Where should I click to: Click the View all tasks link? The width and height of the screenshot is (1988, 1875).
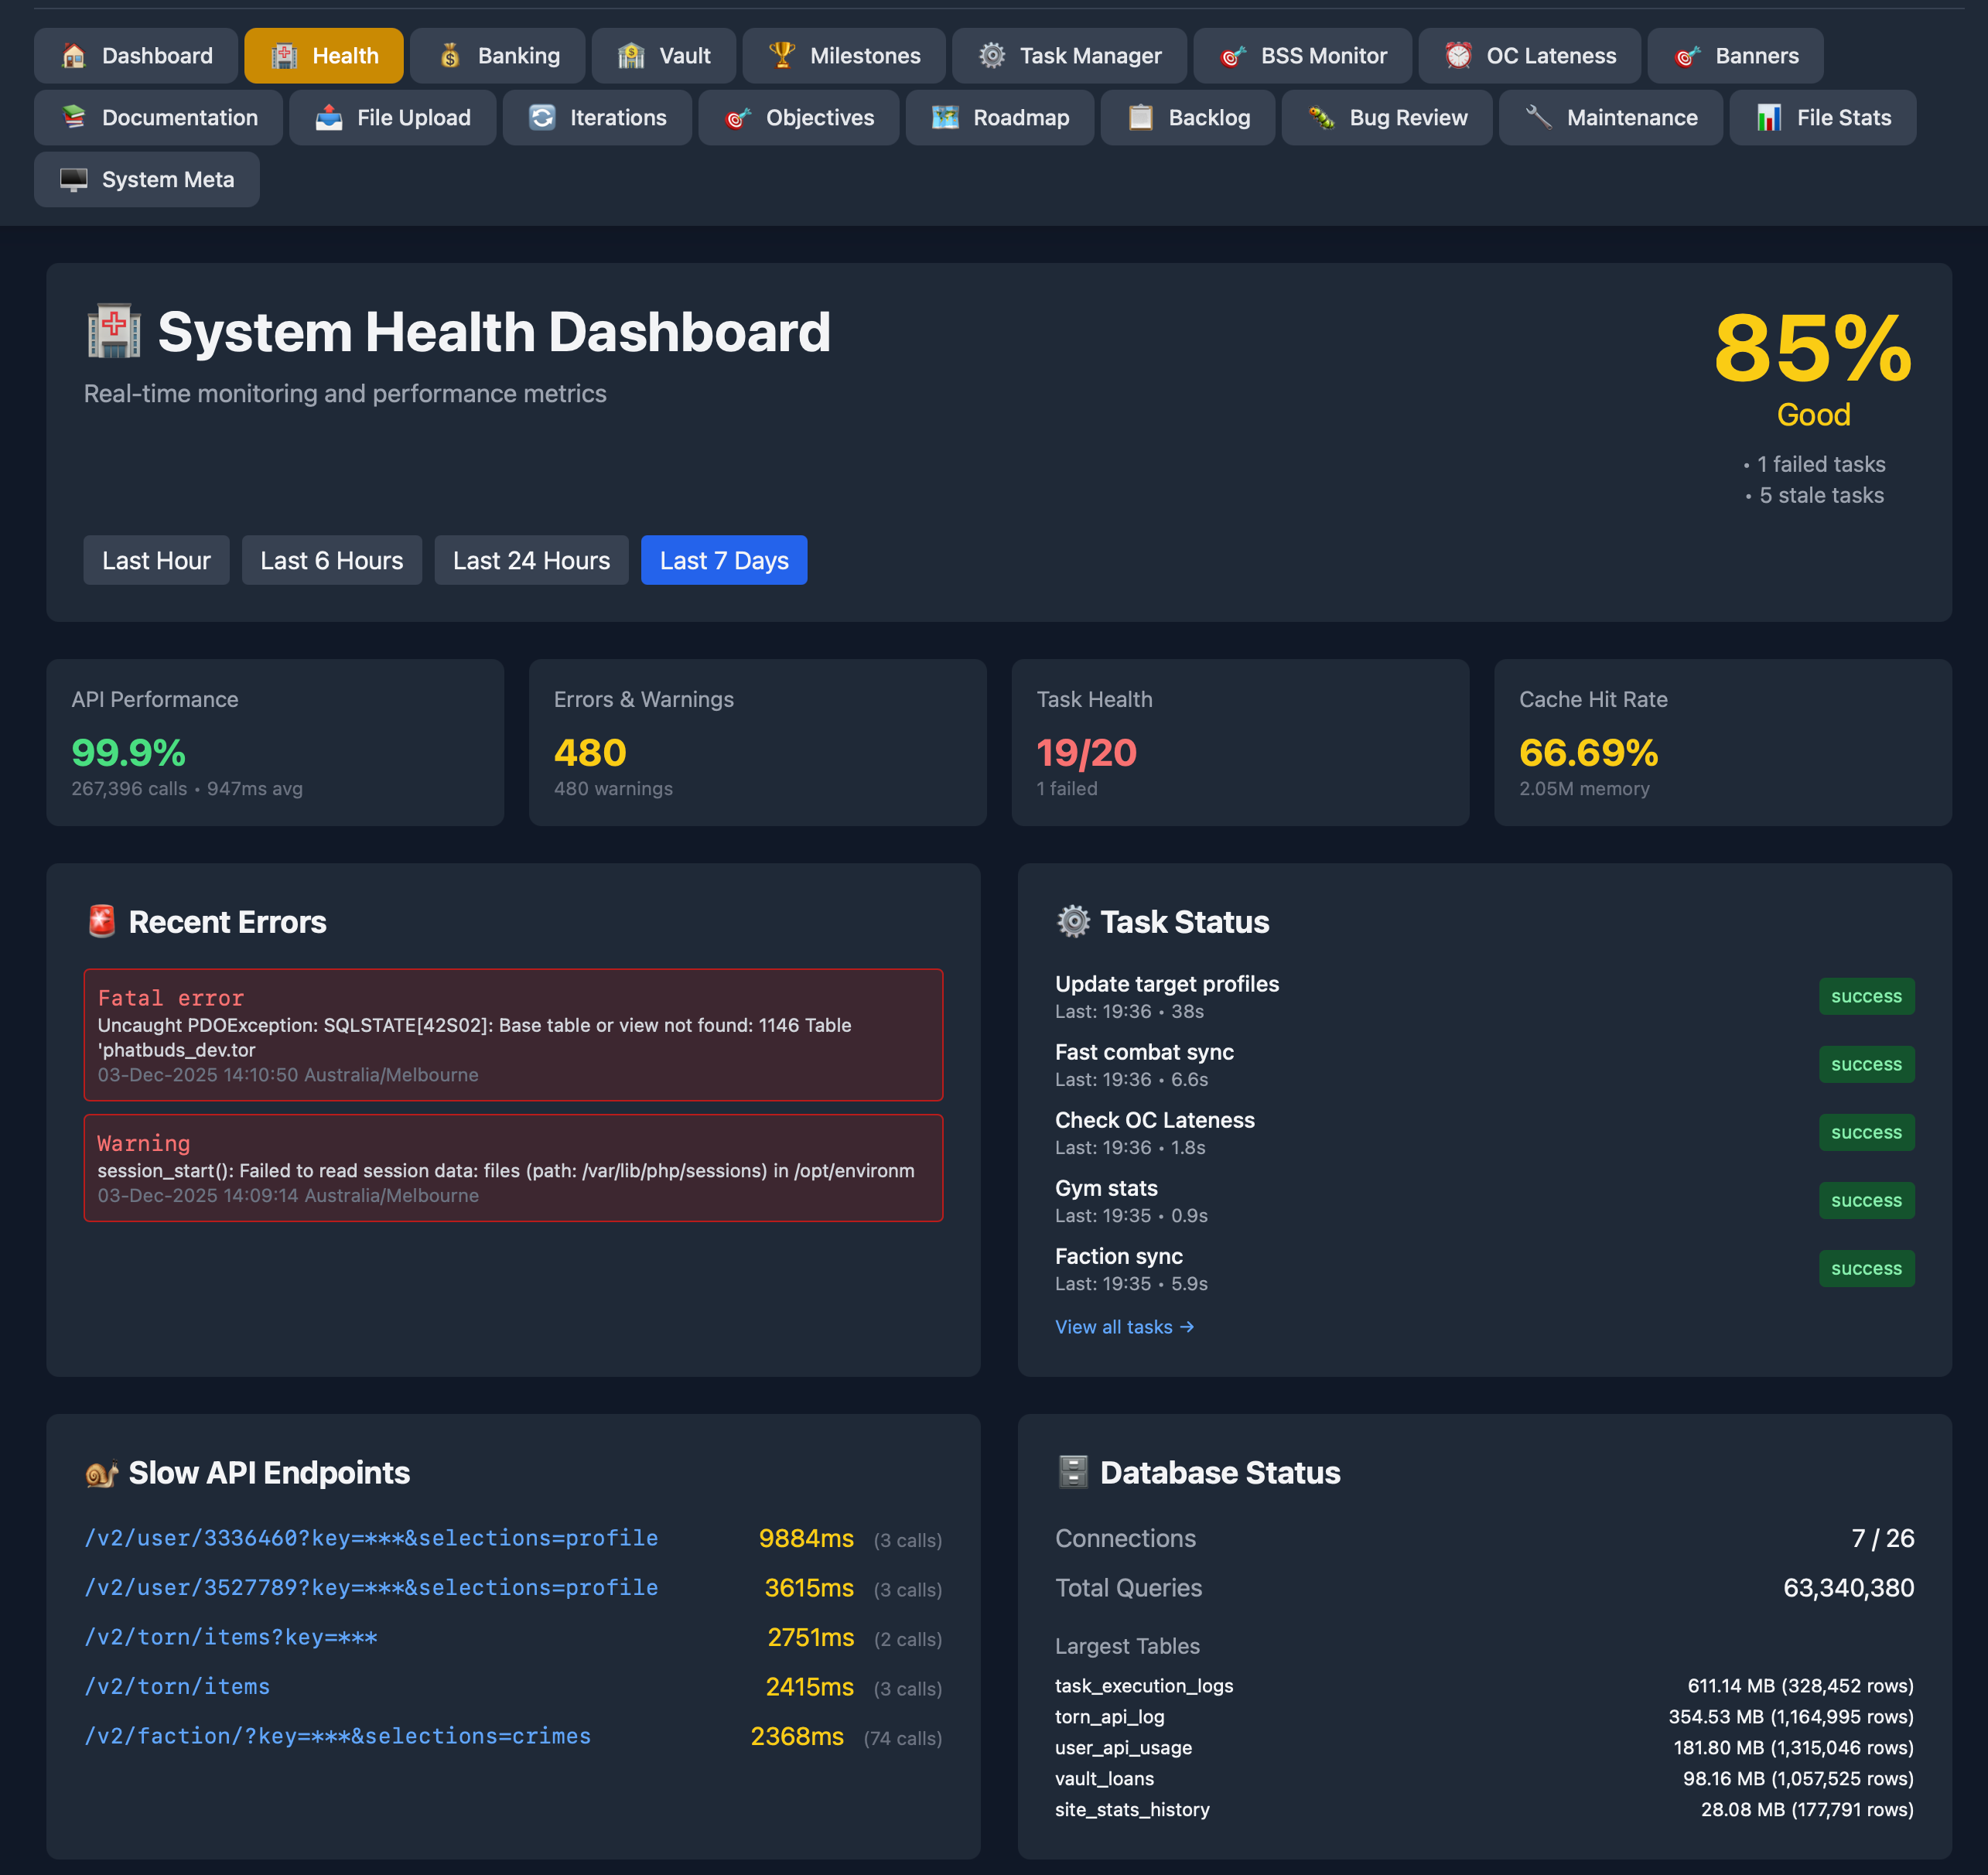click(x=1124, y=1327)
